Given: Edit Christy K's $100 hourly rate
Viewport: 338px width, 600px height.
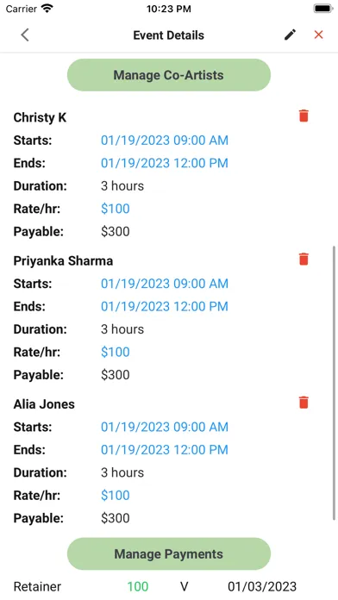Looking at the screenshot, I should tap(116, 209).
